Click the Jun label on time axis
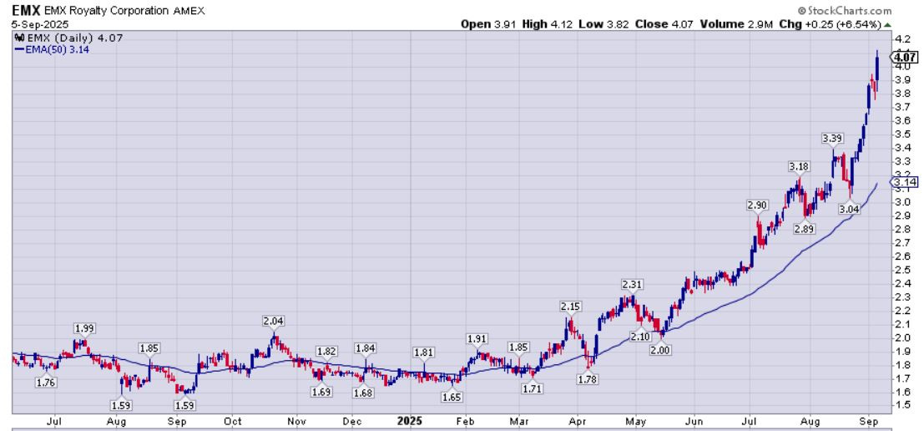Viewport: 924px width, 431px height. (694, 422)
